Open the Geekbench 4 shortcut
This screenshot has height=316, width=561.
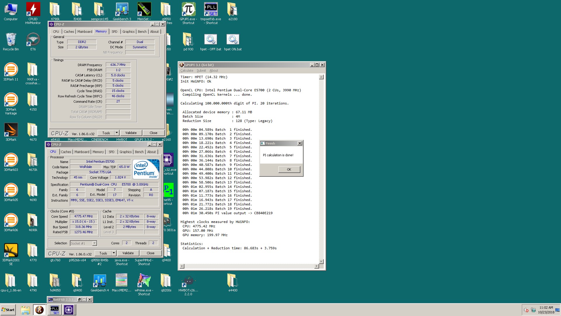100,283
